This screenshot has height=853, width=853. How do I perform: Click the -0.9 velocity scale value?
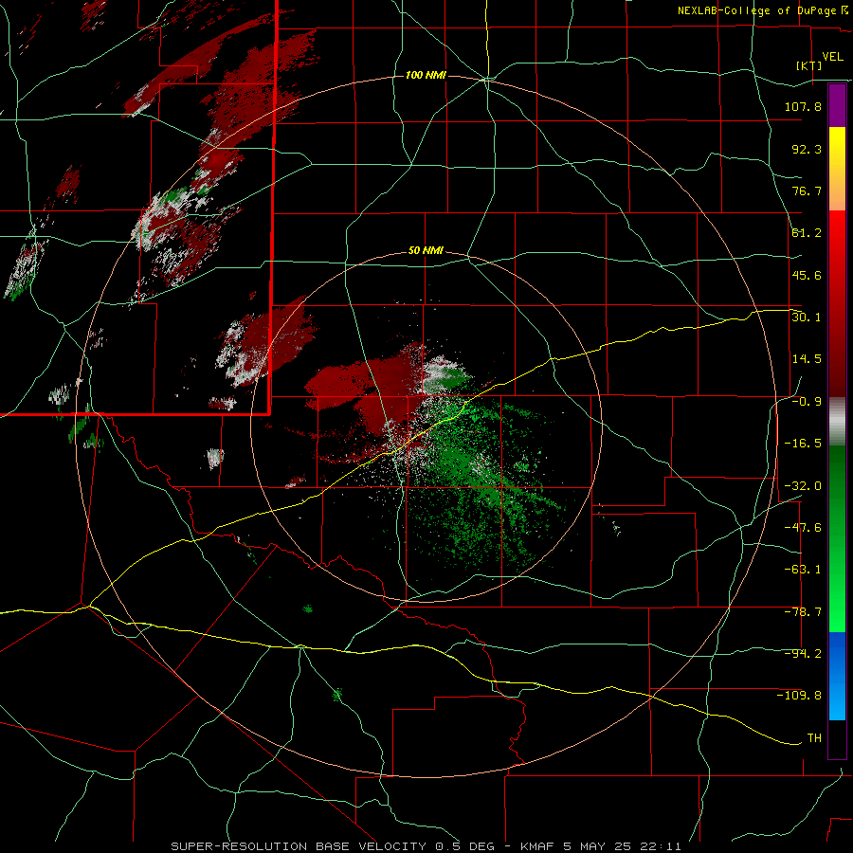807,402
